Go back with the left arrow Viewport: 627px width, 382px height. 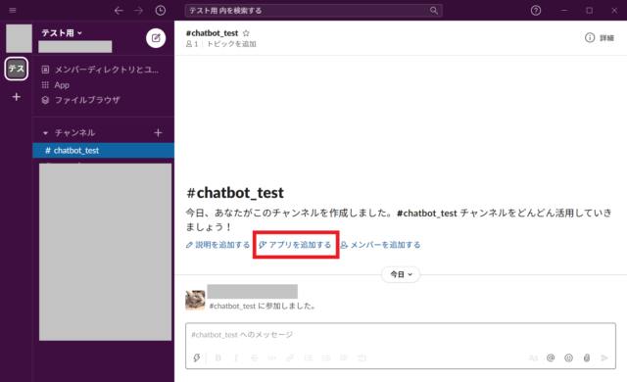tap(119, 11)
